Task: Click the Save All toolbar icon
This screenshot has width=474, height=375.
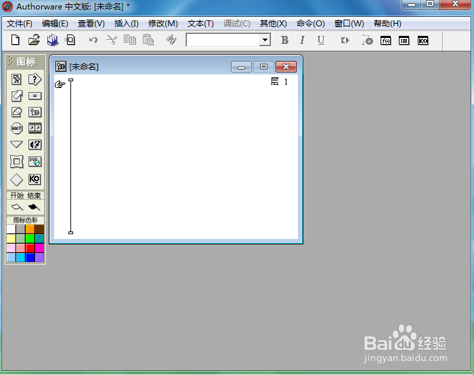Action: 53,40
